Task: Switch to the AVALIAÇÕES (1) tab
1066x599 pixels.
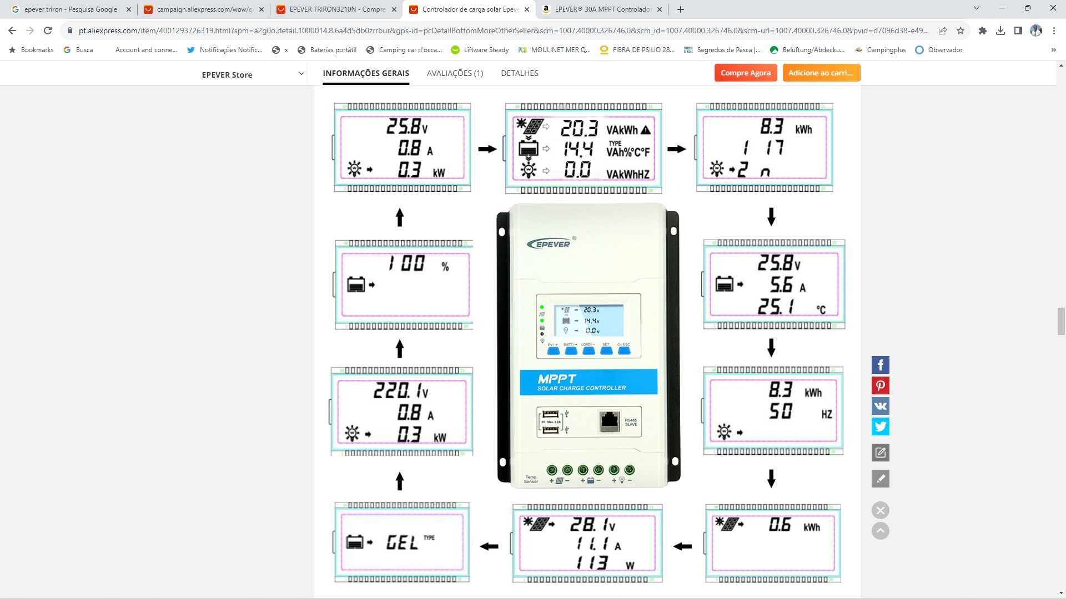Action: coord(455,73)
